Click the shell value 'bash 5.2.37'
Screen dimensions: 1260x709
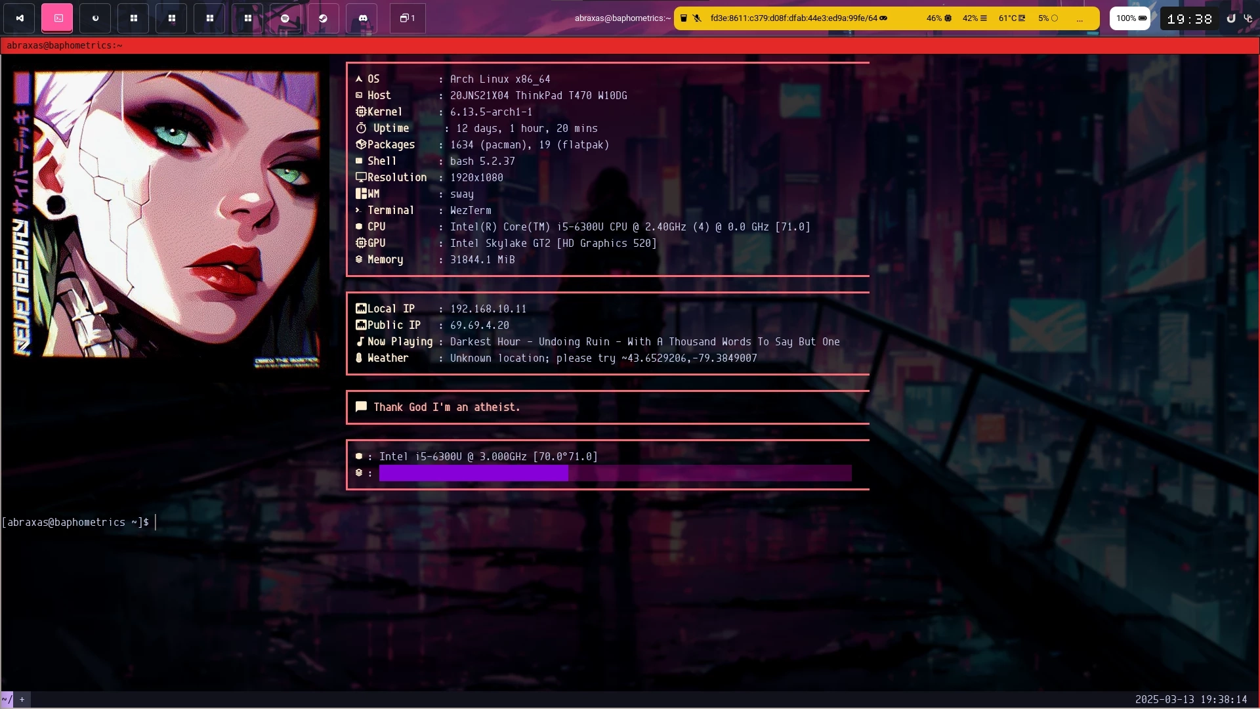pos(482,161)
